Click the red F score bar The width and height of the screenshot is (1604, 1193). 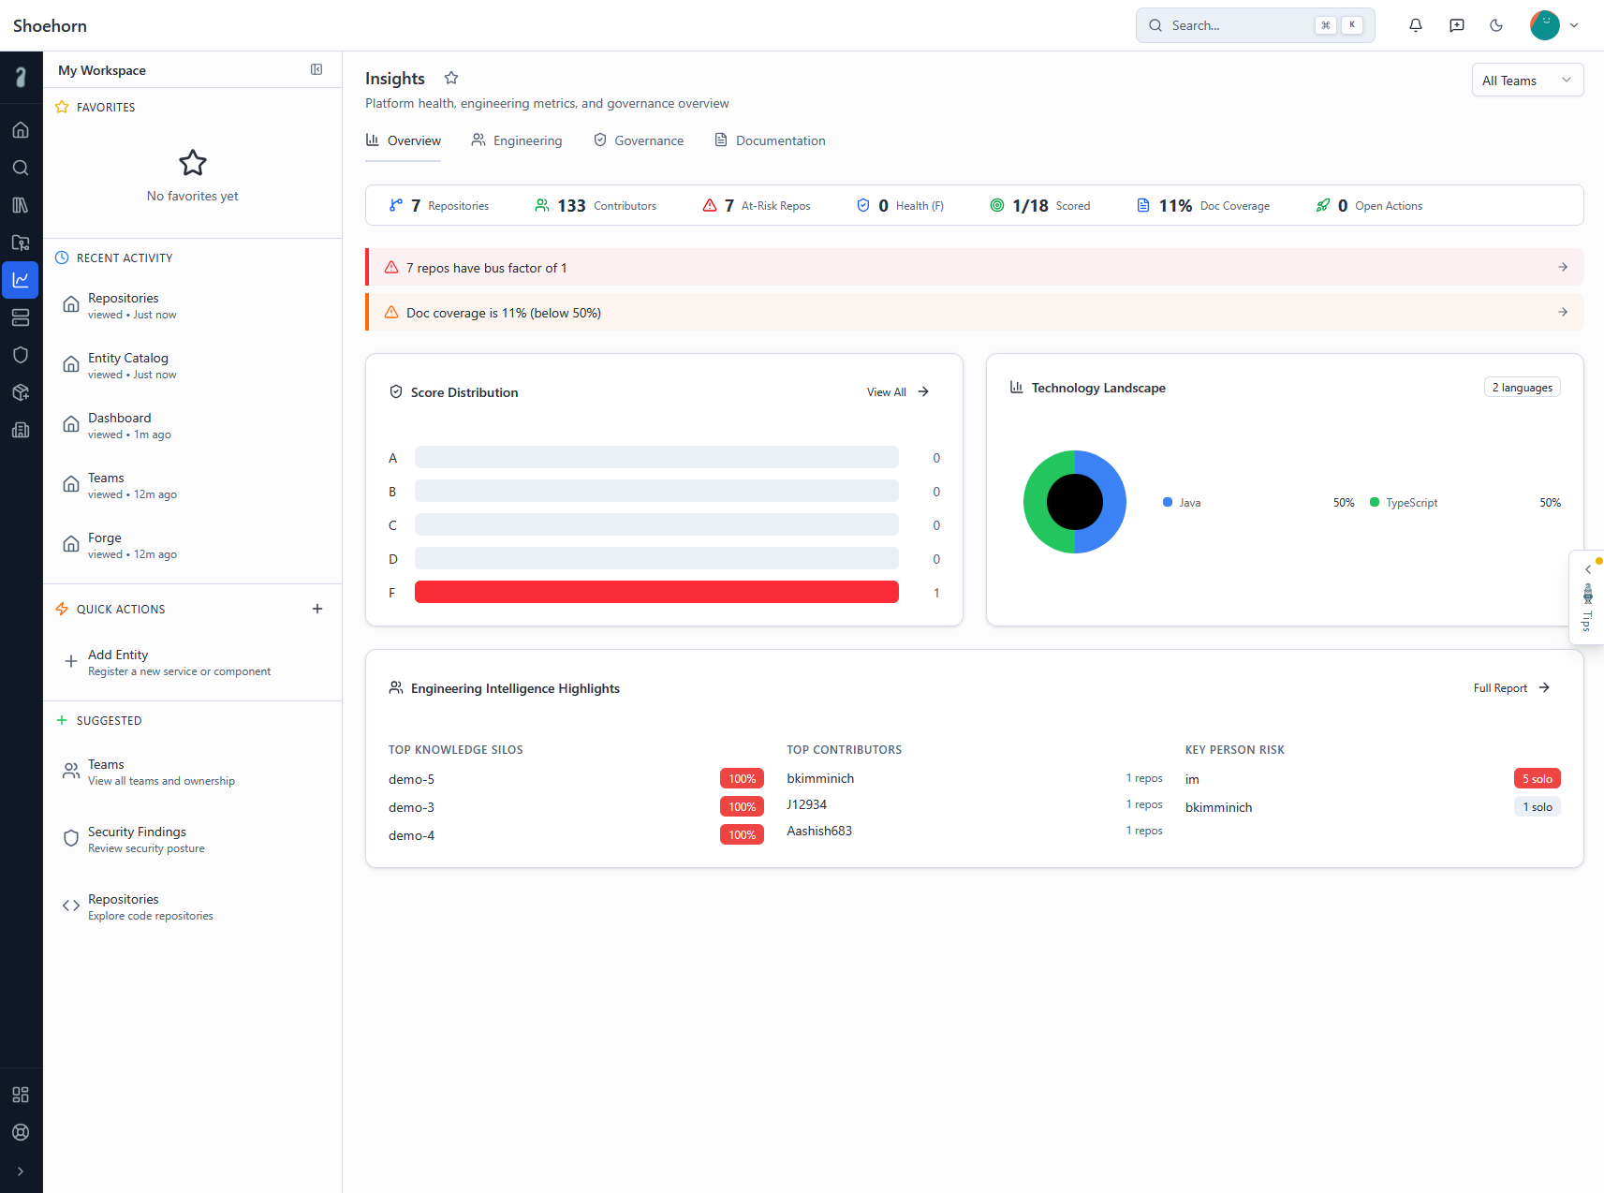pos(656,593)
